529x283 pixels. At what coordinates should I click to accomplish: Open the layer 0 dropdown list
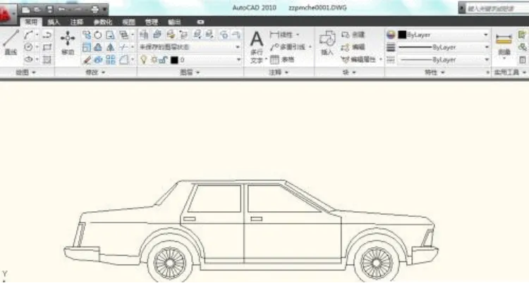239,60
